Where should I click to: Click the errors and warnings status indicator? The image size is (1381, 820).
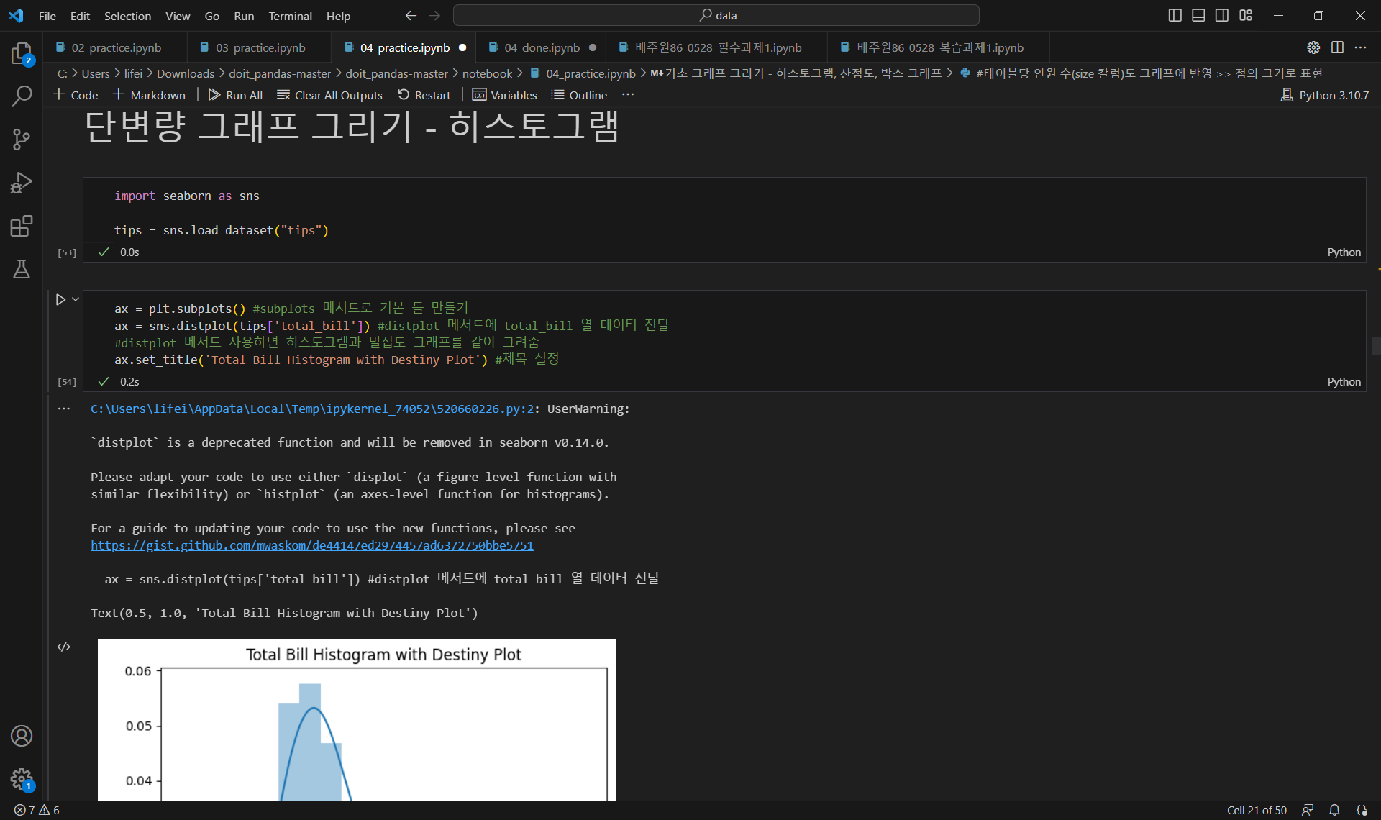(x=37, y=810)
